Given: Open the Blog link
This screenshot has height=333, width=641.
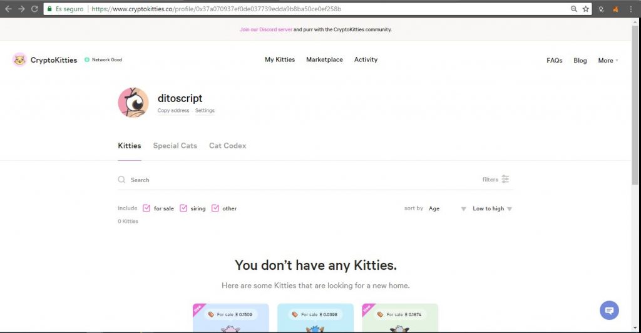Looking at the screenshot, I should point(580,61).
